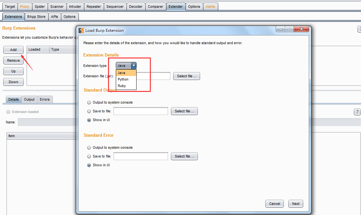The width and height of the screenshot is (361, 215).
Task: Click Select file for extension jar
Action: point(187,76)
